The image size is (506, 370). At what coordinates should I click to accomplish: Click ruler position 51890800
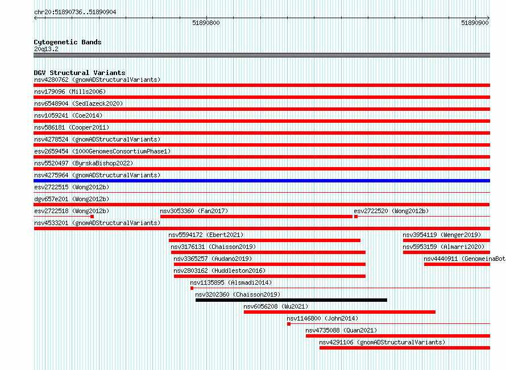pos(206,23)
